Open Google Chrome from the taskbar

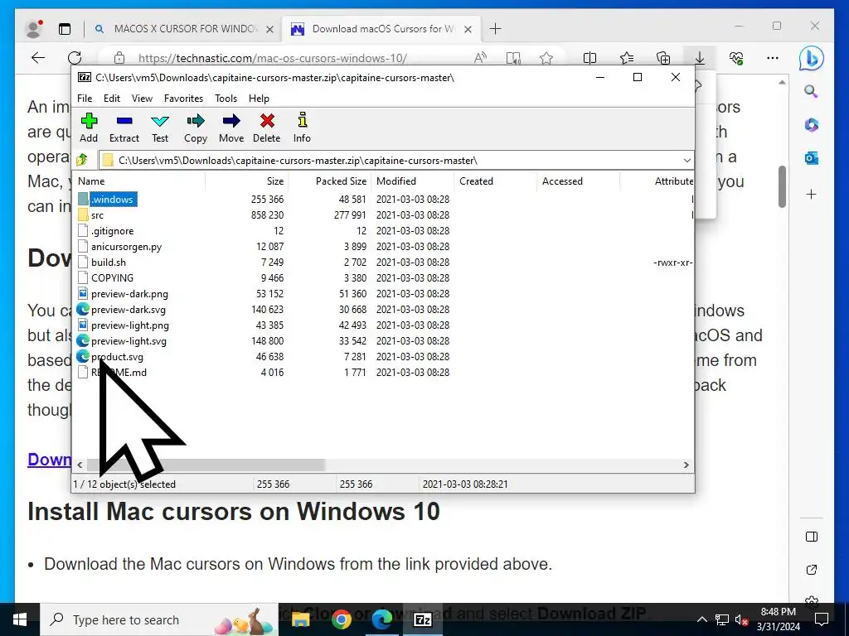coord(341,619)
